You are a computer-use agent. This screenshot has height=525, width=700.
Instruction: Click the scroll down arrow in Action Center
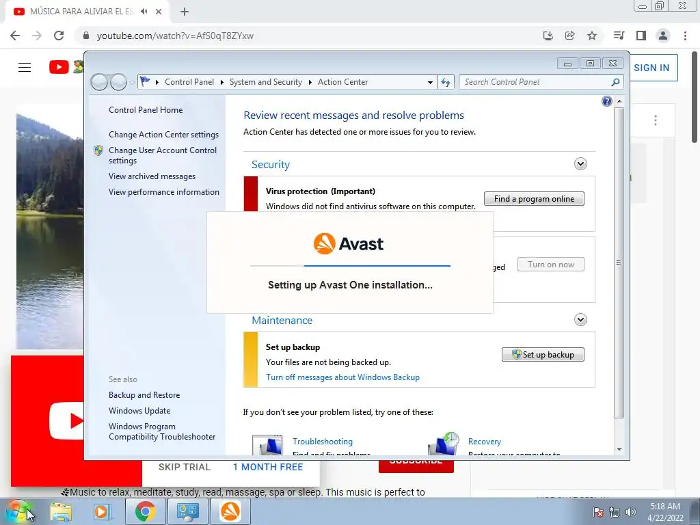pyautogui.click(x=619, y=450)
